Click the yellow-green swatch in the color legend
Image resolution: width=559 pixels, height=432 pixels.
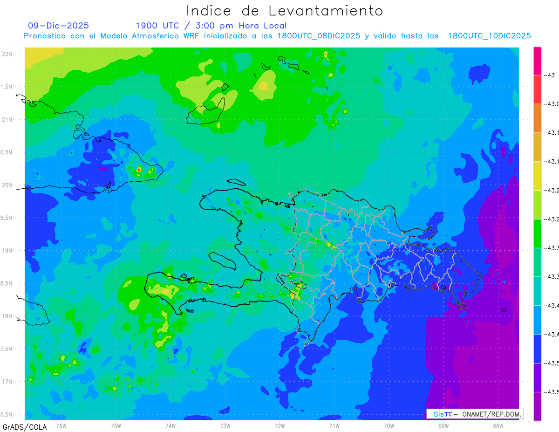pos(537,205)
